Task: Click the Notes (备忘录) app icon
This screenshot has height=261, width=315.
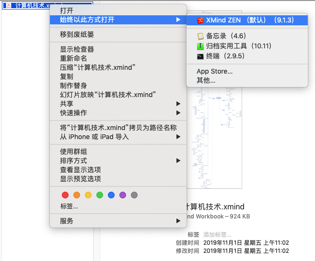Action: (200, 36)
